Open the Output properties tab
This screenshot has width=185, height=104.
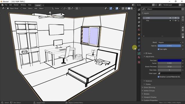pyautogui.click(x=139, y=18)
